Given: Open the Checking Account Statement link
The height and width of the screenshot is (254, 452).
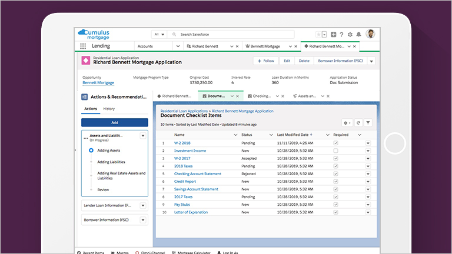Looking at the screenshot, I should click(x=197, y=173).
